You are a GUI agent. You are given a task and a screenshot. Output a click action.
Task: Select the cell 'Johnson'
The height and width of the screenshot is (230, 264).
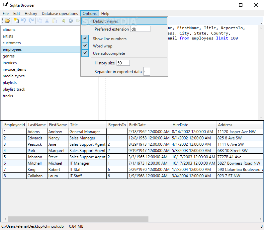click(37, 157)
